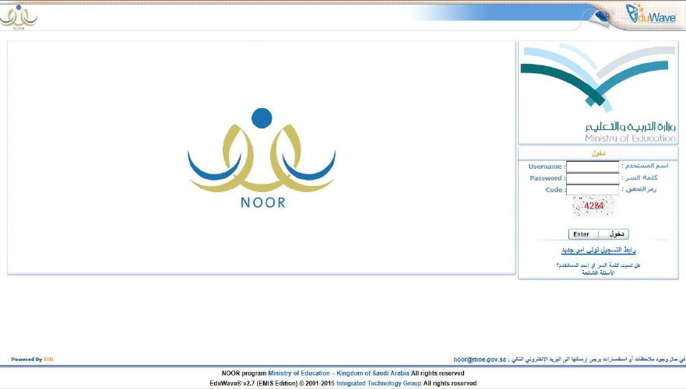
Task: Click the orange login panel heading
Action: coord(598,153)
